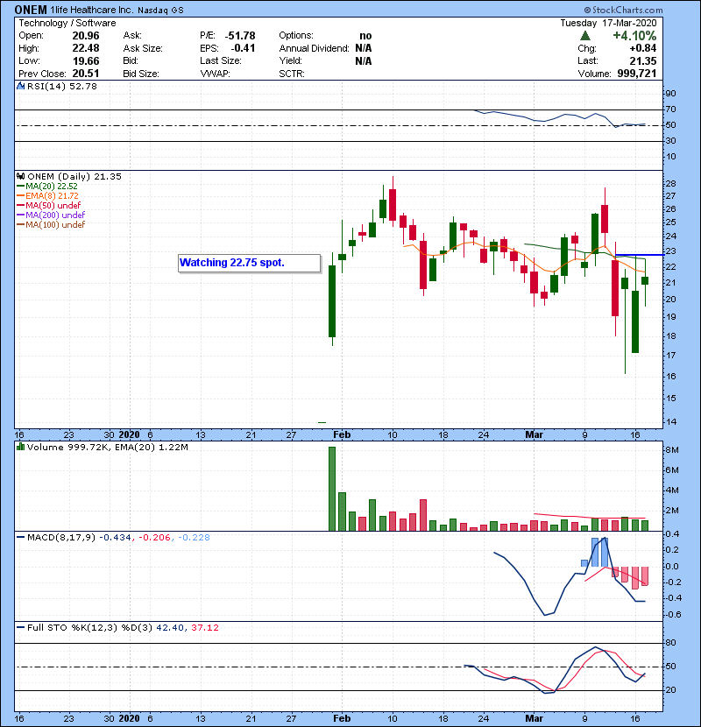Select the EMA(8) 21.72 legend entry
The image size is (701, 727).
click(48, 196)
